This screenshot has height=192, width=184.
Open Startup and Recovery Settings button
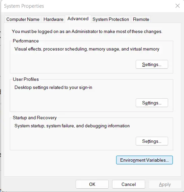tap(152, 141)
